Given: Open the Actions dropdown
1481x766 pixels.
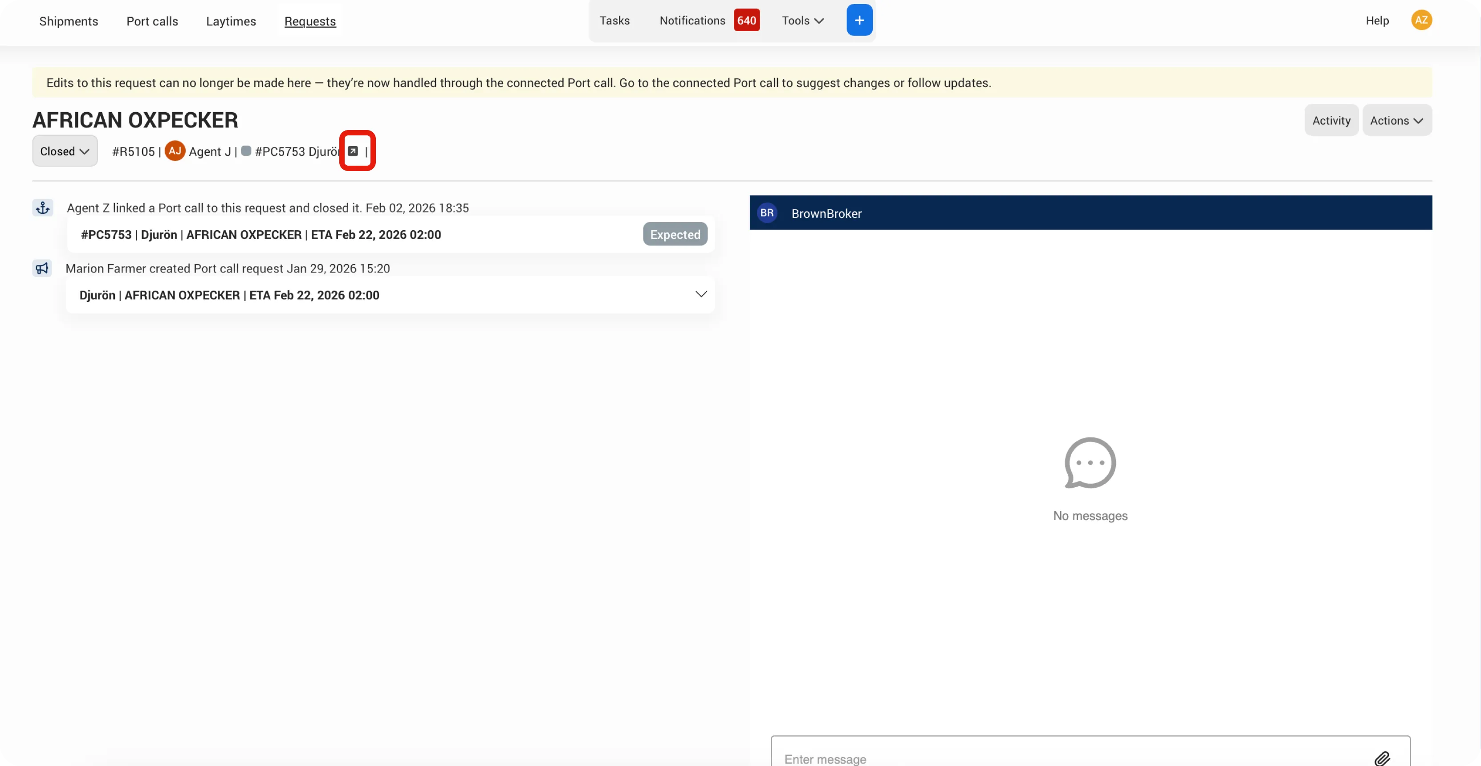Looking at the screenshot, I should (x=1396, y=120).
